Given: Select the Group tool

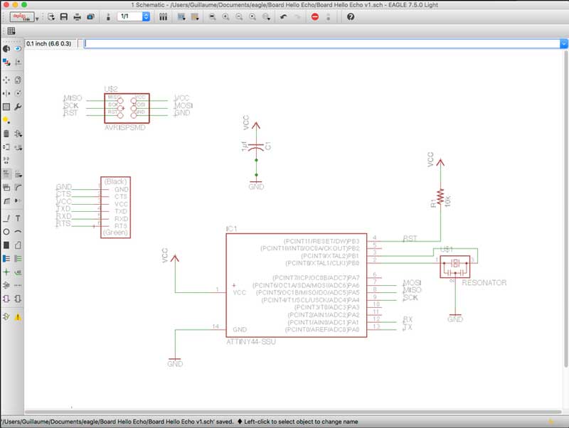Looking at the screenshot, I should (x=6, y=107).
